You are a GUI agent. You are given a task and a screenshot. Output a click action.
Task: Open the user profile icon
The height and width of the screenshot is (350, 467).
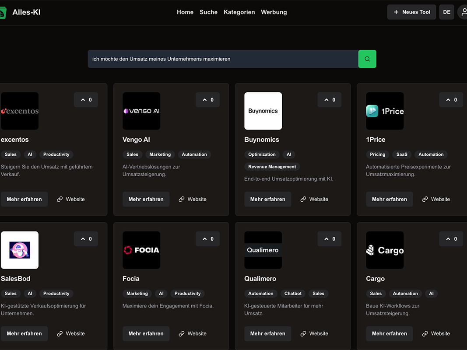click(x=463, y=12)
